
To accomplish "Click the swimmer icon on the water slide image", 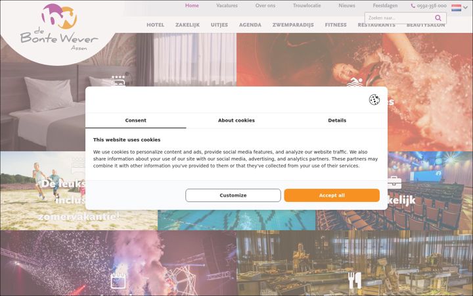I will click(x=355, y=82).
